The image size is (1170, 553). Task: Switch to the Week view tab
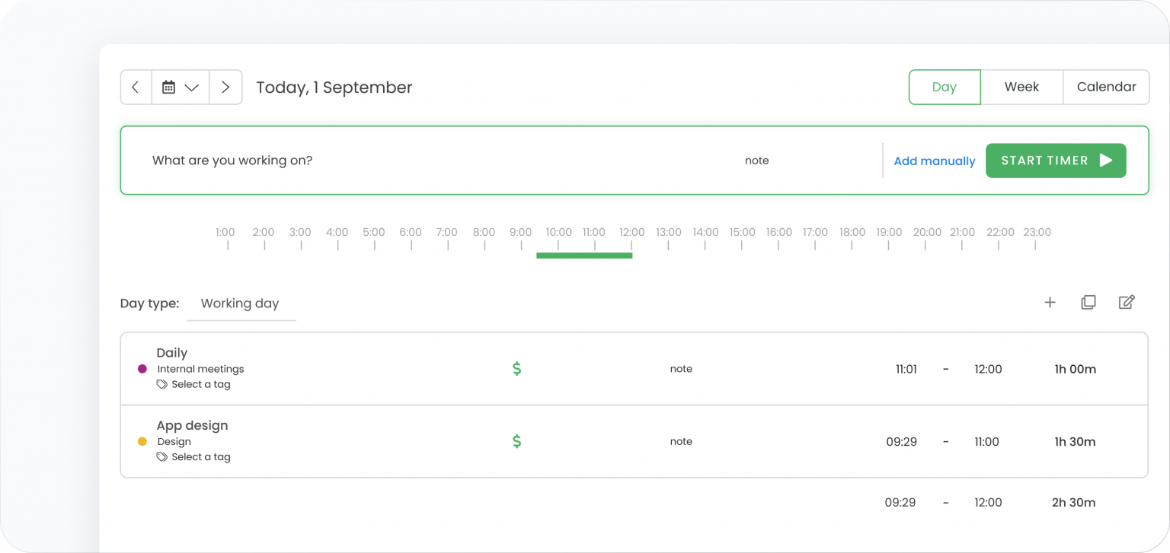tap(1021, 87)
